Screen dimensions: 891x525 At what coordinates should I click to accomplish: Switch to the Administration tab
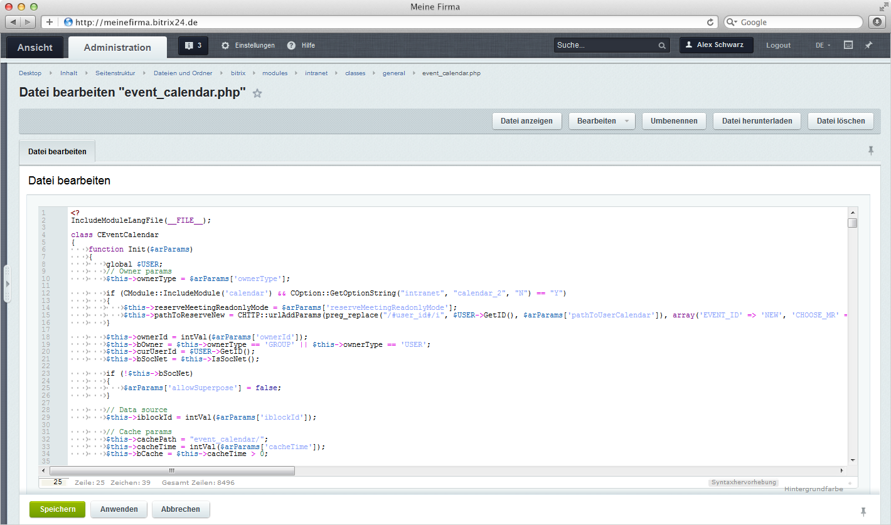point(117,47)
